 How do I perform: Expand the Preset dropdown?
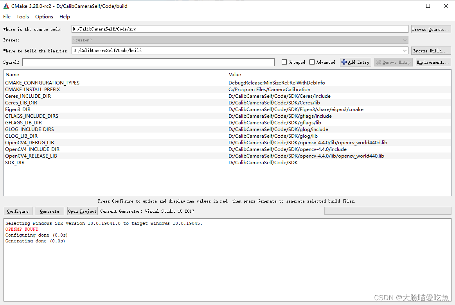[x=240, y=40]
